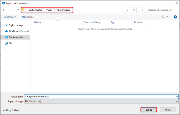This screenshot has width=180, height=115.
Task: Select 'Pulpit' in the address path
Action: click(49, 10)
